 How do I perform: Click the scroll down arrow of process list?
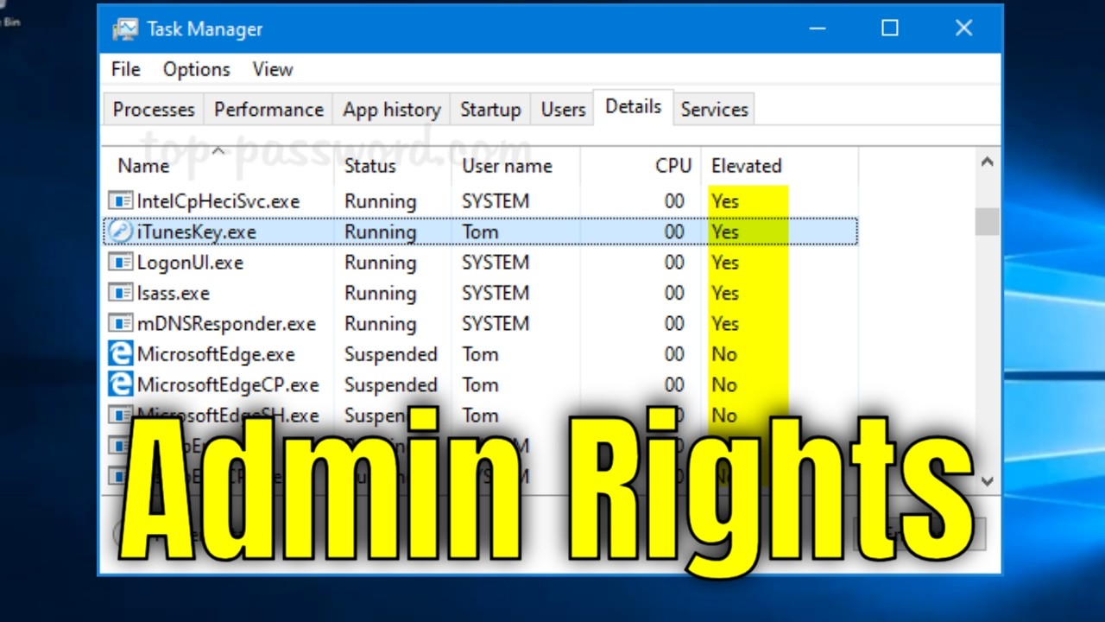click(988, 481)
